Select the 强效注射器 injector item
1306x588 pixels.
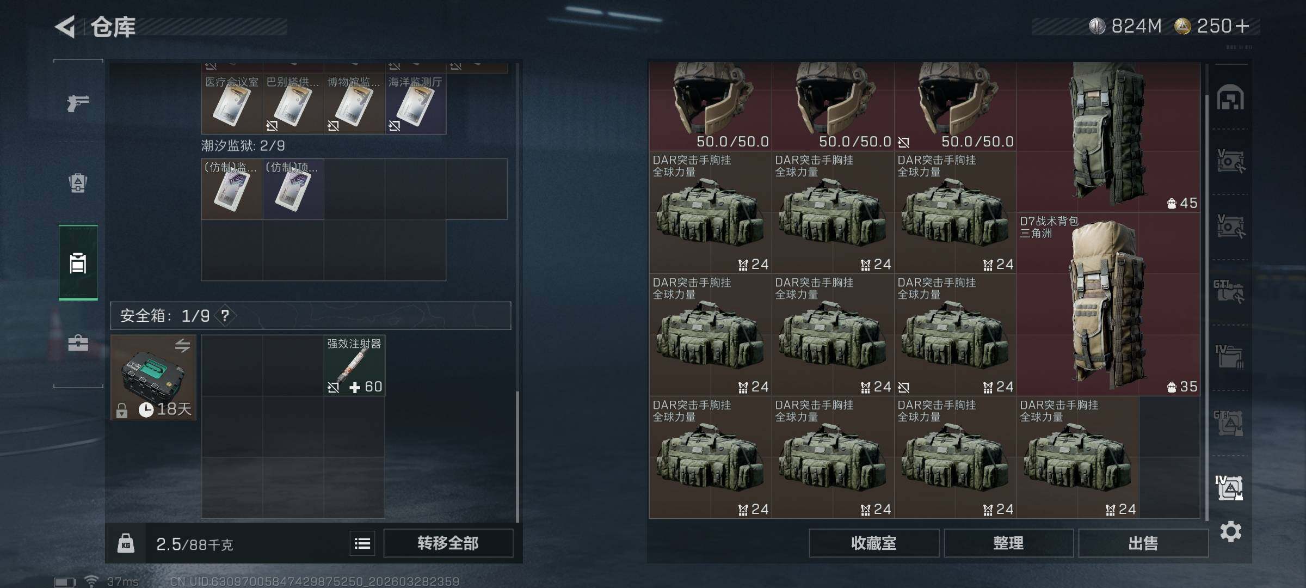pos(354,365)
